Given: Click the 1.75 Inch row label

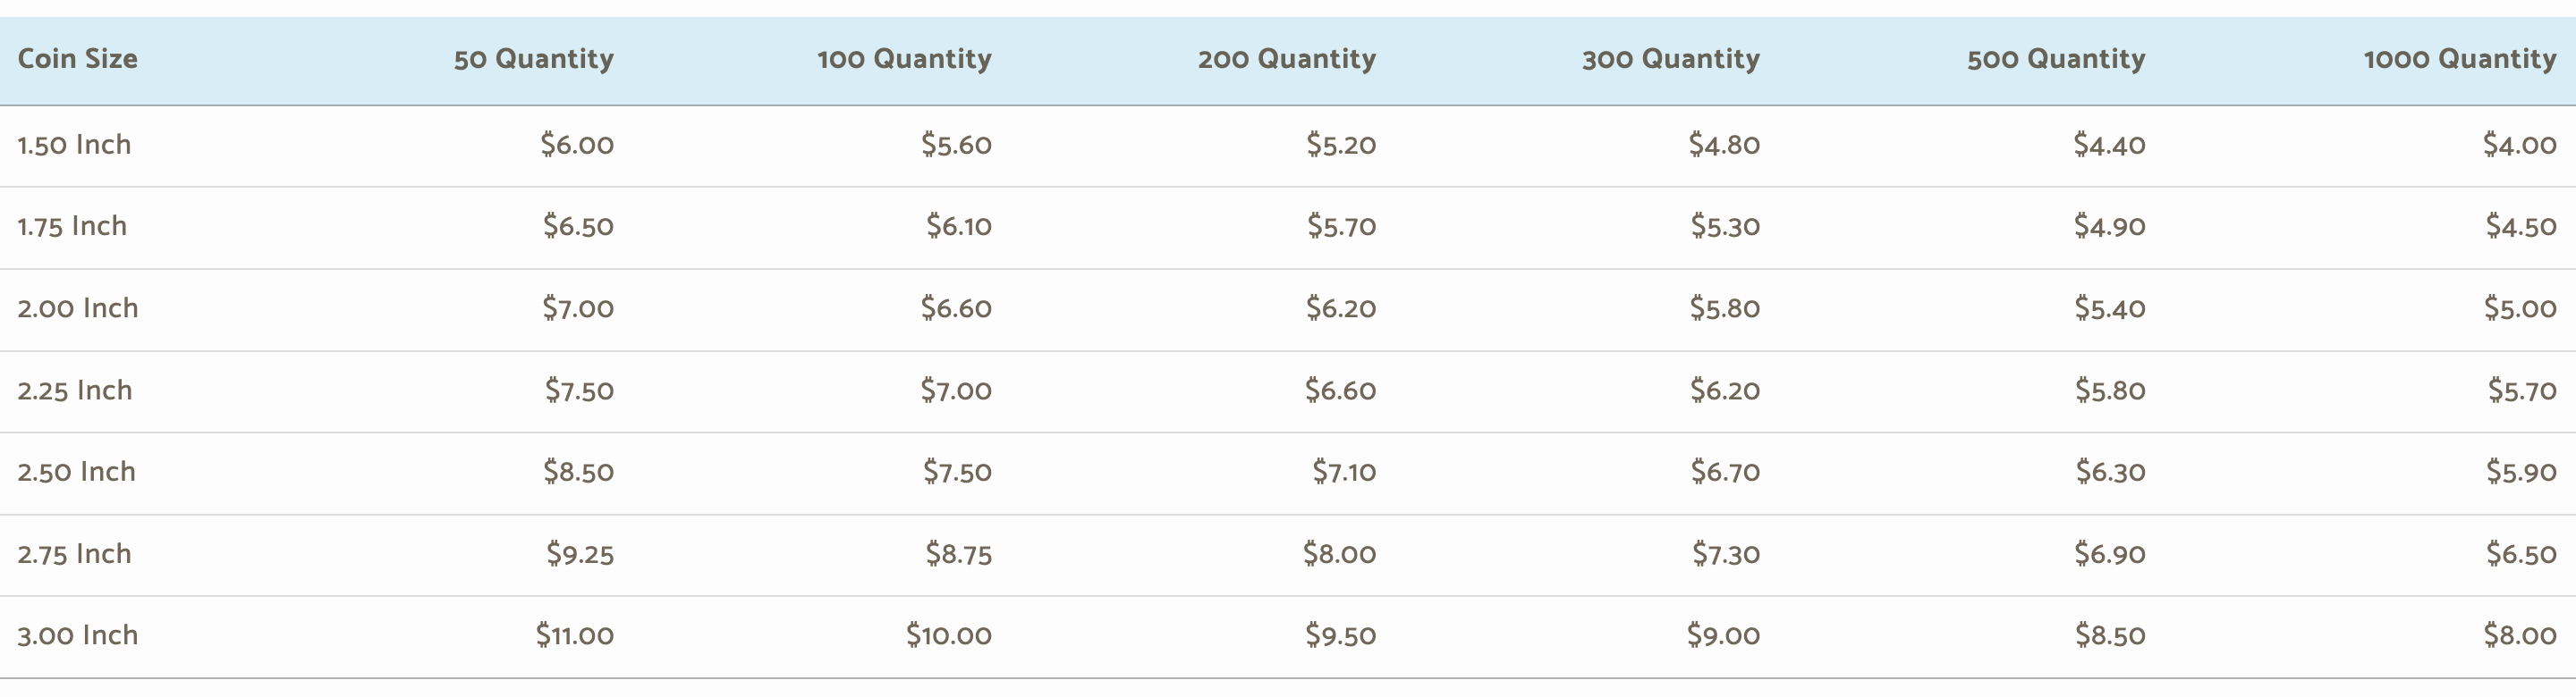Looking at the screenshot, I should tap(72, 227).
